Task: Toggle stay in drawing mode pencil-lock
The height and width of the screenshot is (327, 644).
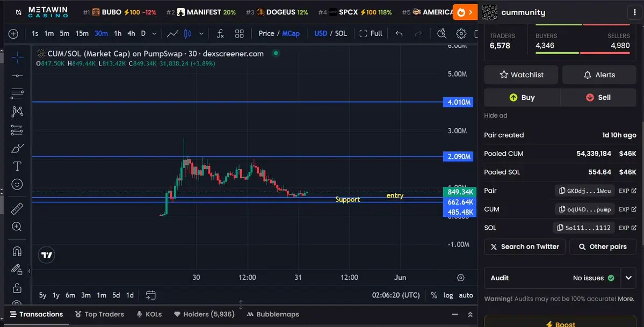Action: 17,270
